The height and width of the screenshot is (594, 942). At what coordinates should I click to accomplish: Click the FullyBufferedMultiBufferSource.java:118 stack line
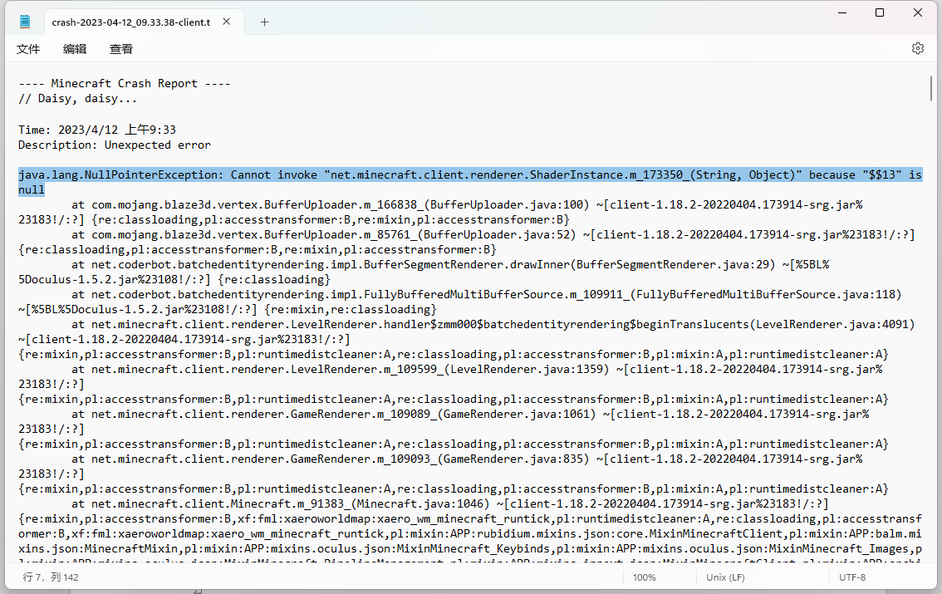click(487, 294)
